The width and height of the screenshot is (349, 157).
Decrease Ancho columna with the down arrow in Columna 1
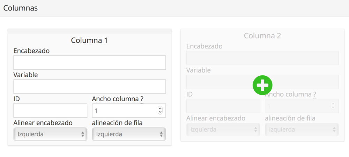pos(160,112)
